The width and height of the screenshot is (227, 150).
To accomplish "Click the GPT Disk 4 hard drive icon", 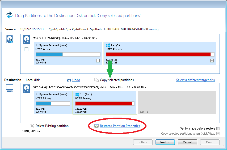I will click(x=27, y=89).
